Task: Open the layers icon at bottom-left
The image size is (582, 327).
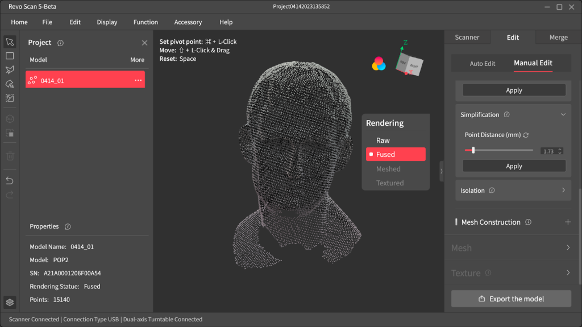Action: pos(10,302)
